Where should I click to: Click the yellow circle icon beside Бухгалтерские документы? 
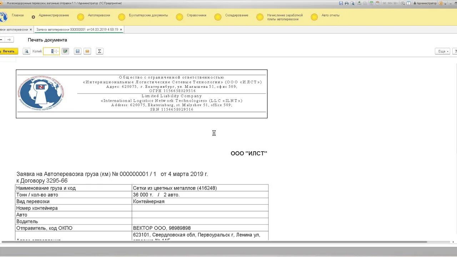pos(122,17)
